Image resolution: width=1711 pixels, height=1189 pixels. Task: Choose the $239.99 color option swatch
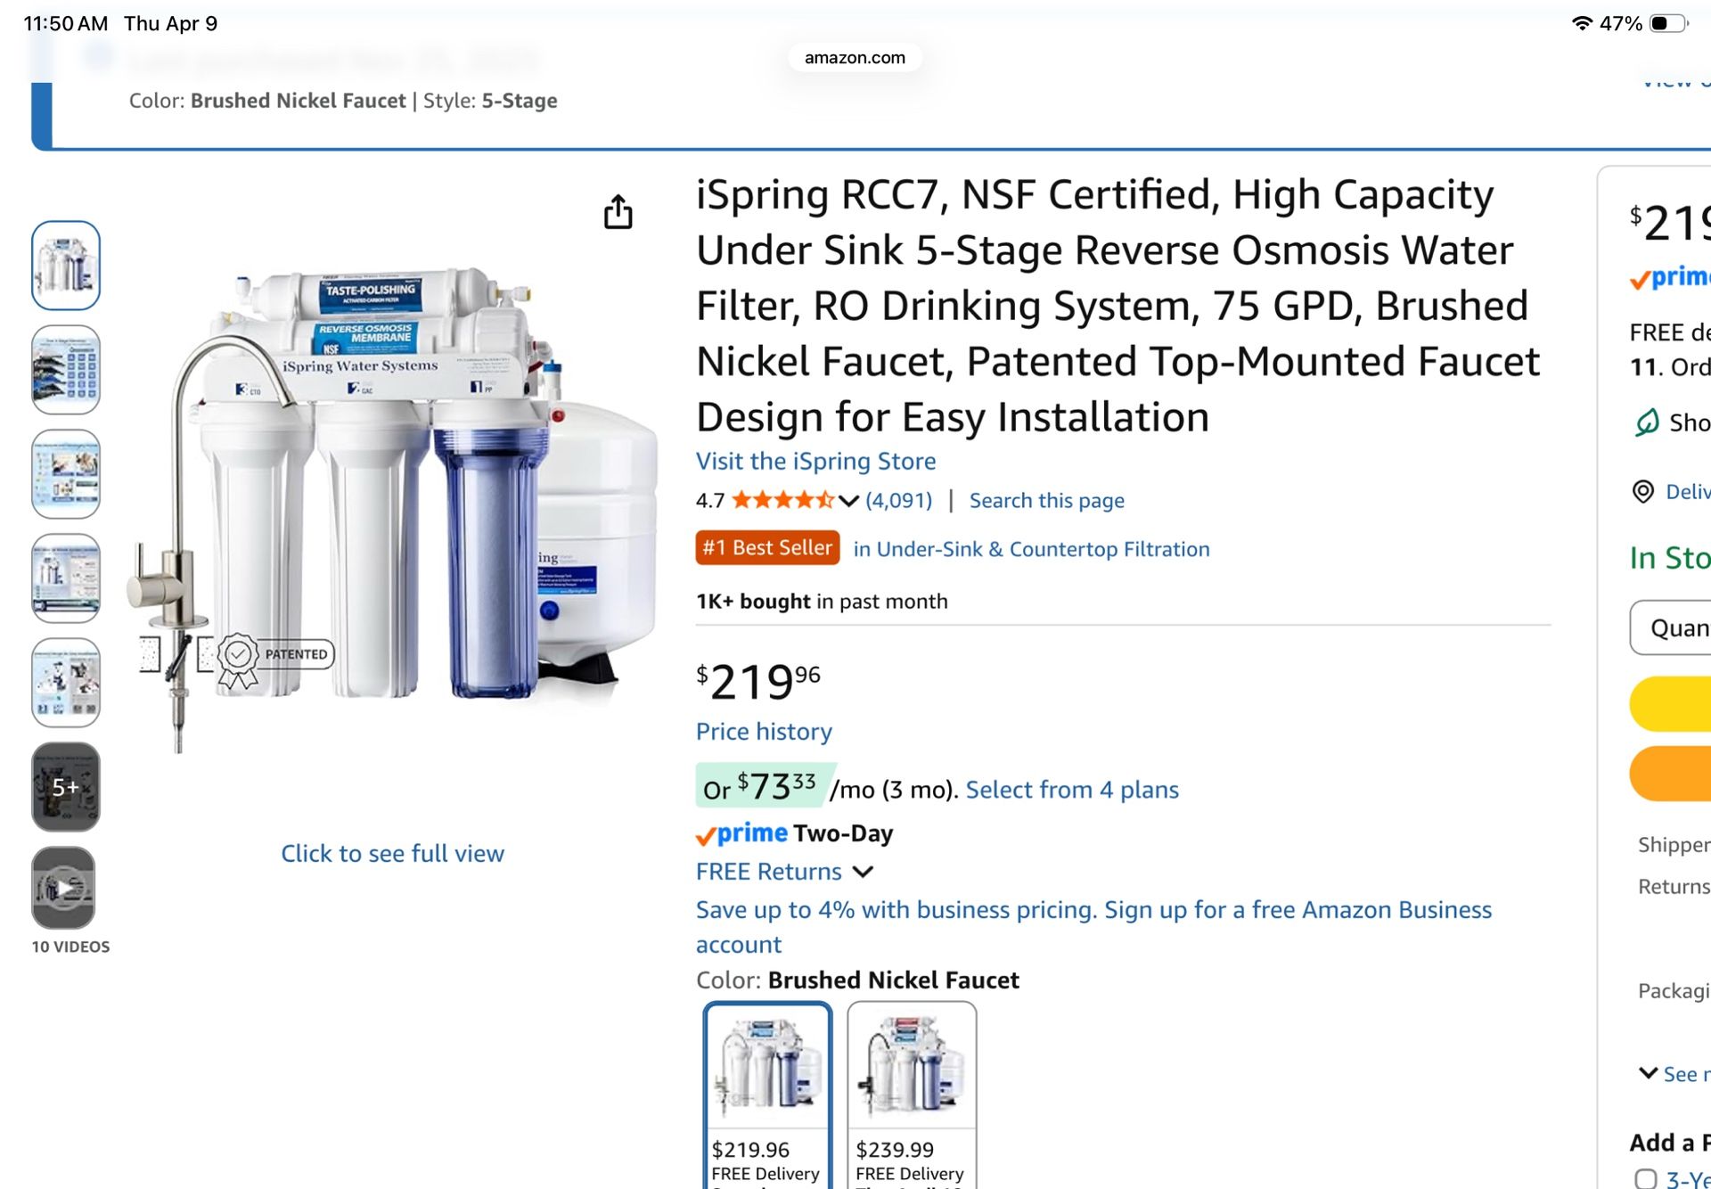point(912,1095)
